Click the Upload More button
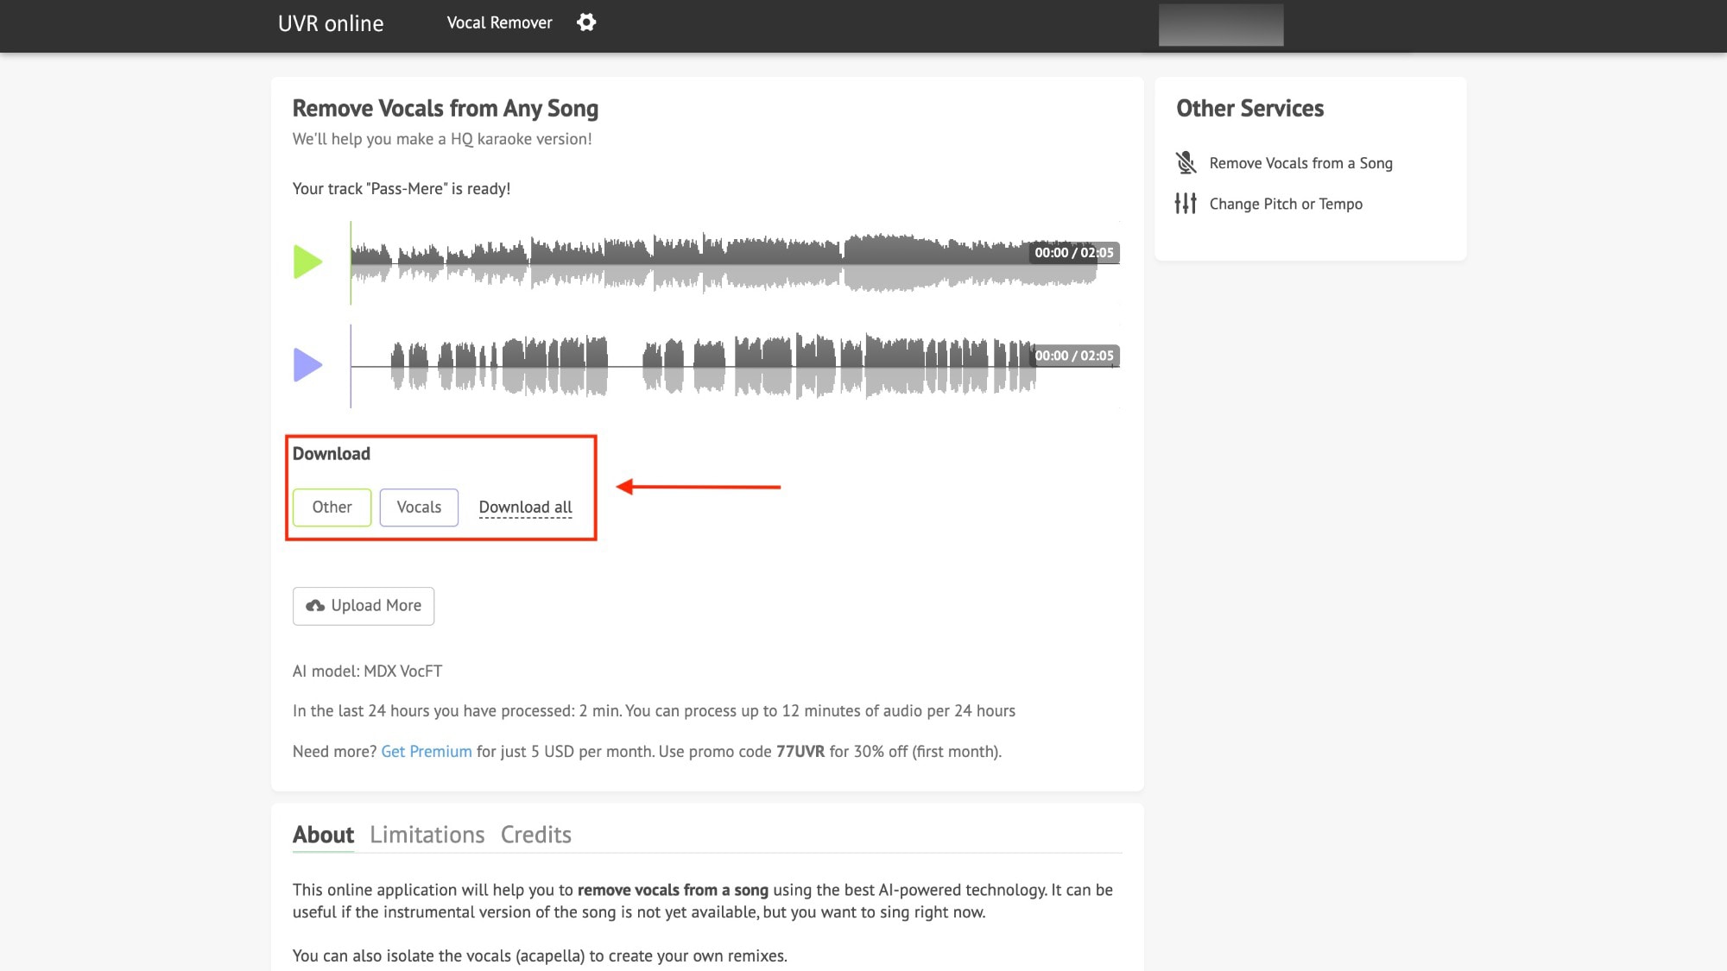The image size is (1727, 971). coord(364,606)
